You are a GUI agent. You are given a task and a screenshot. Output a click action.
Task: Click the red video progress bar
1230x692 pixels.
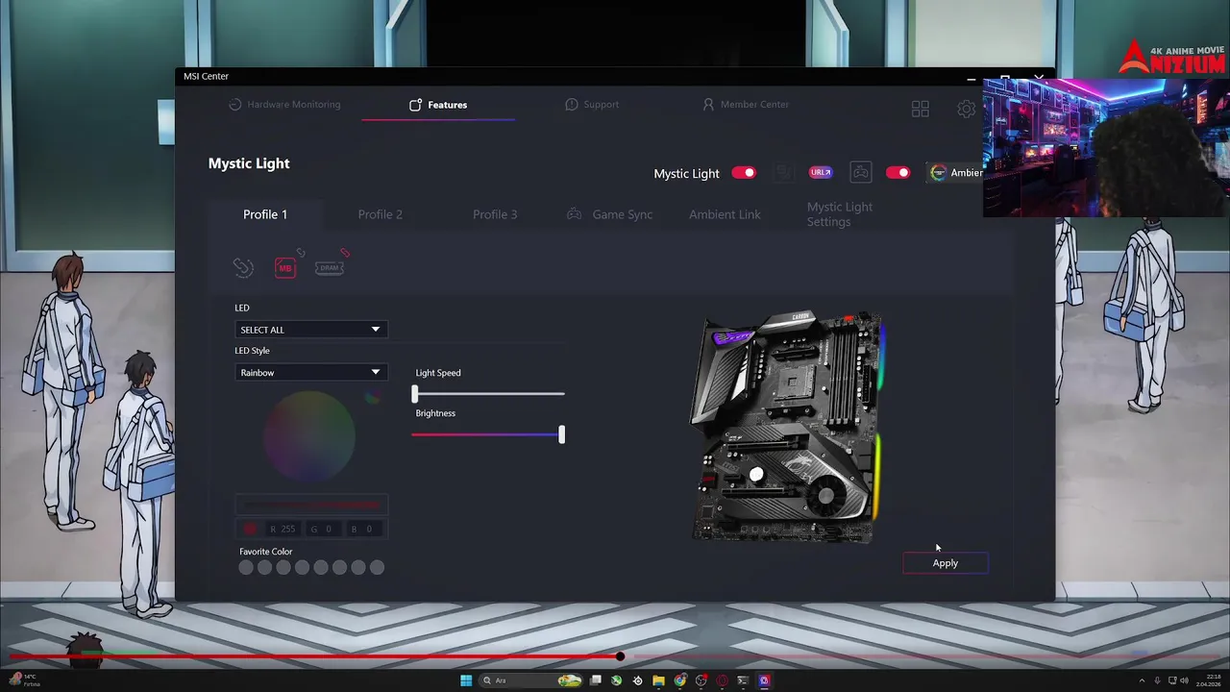[x=615, y=657]
